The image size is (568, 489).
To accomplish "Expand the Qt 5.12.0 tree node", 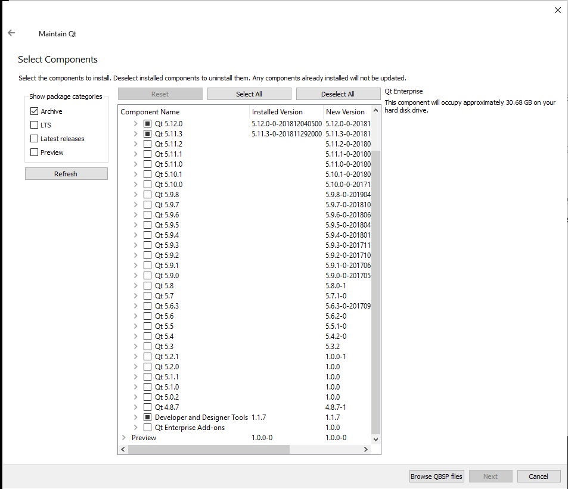I will tap(135, 124).
